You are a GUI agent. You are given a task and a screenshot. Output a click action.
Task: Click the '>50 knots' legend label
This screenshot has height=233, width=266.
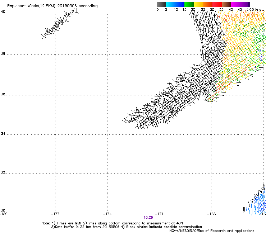(x=256, y=10)
